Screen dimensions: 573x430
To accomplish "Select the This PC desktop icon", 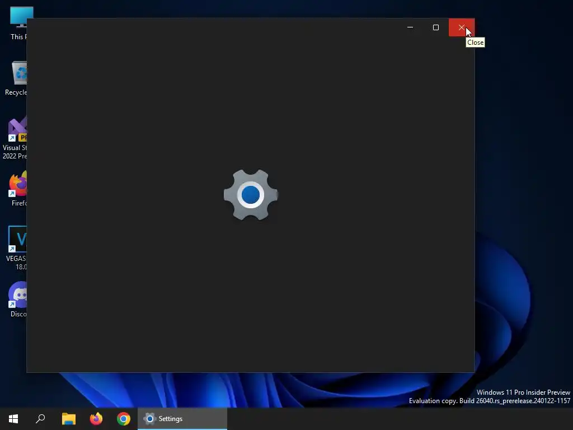I will [x=18, y=24].
